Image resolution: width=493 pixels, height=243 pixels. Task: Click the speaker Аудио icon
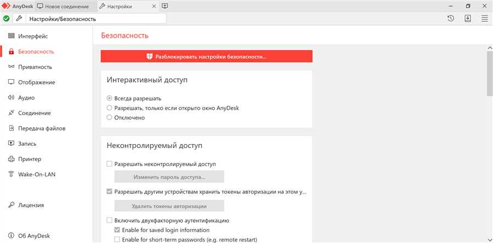coord(12,98)
